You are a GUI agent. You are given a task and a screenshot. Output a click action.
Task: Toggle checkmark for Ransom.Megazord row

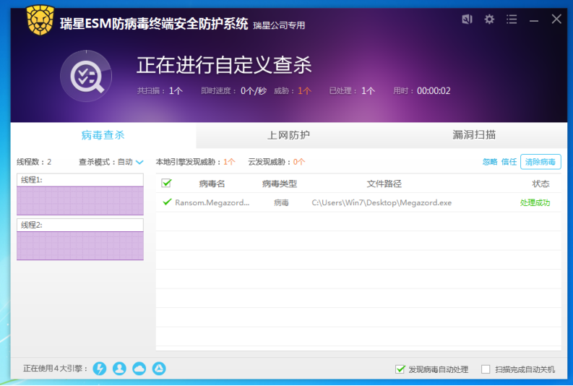(167, 202)
